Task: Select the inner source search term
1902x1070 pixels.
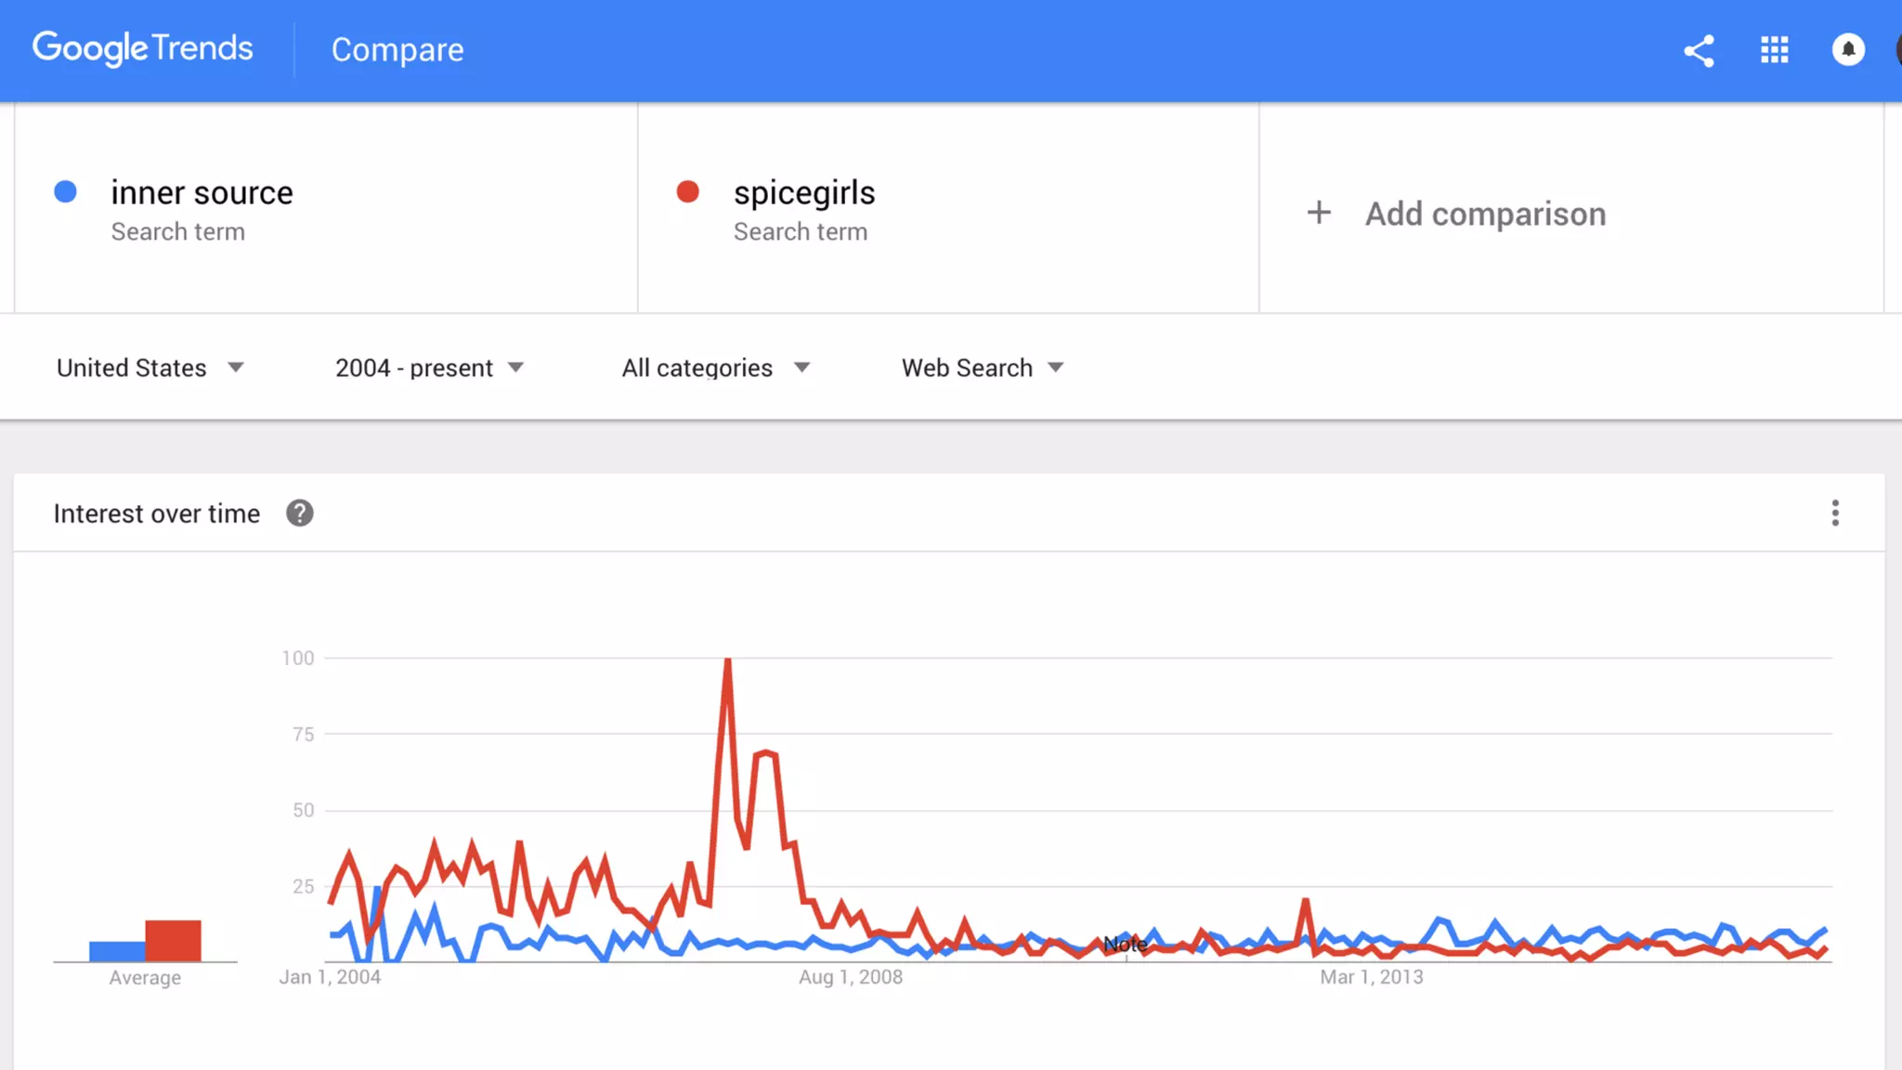Action: point(202,193)
